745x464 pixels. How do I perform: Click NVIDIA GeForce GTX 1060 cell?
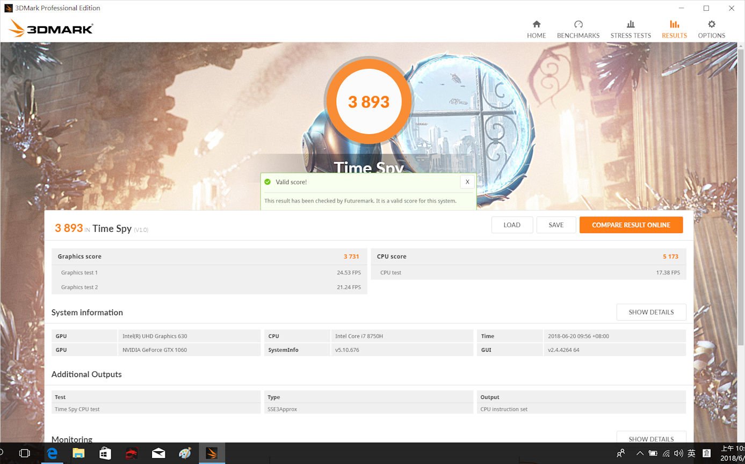(x=189, y=350)
